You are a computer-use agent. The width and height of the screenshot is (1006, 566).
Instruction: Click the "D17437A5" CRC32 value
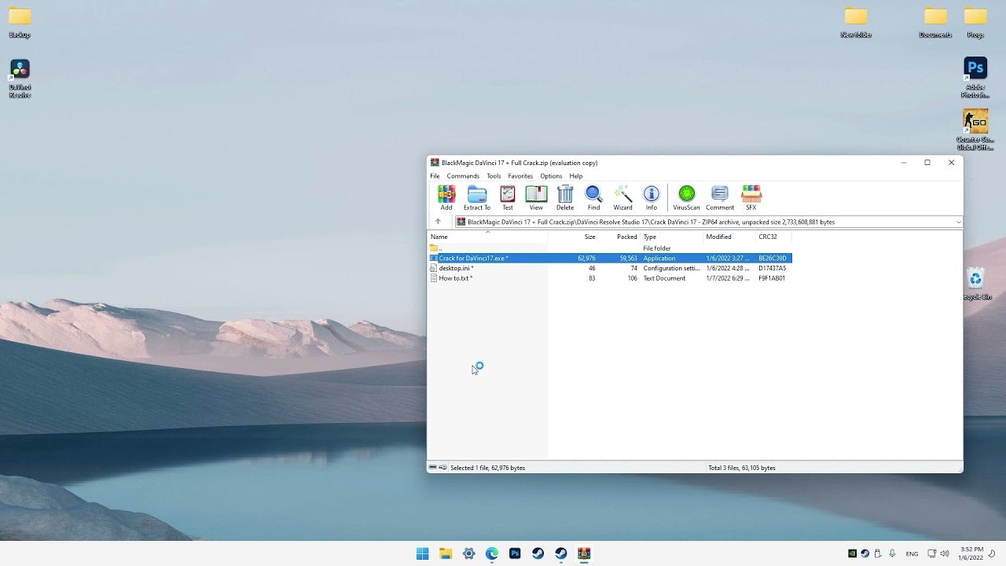[772, 268]
